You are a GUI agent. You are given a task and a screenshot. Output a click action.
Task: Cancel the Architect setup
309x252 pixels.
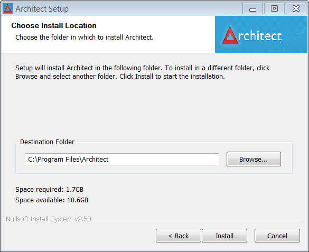pos(277,236)
